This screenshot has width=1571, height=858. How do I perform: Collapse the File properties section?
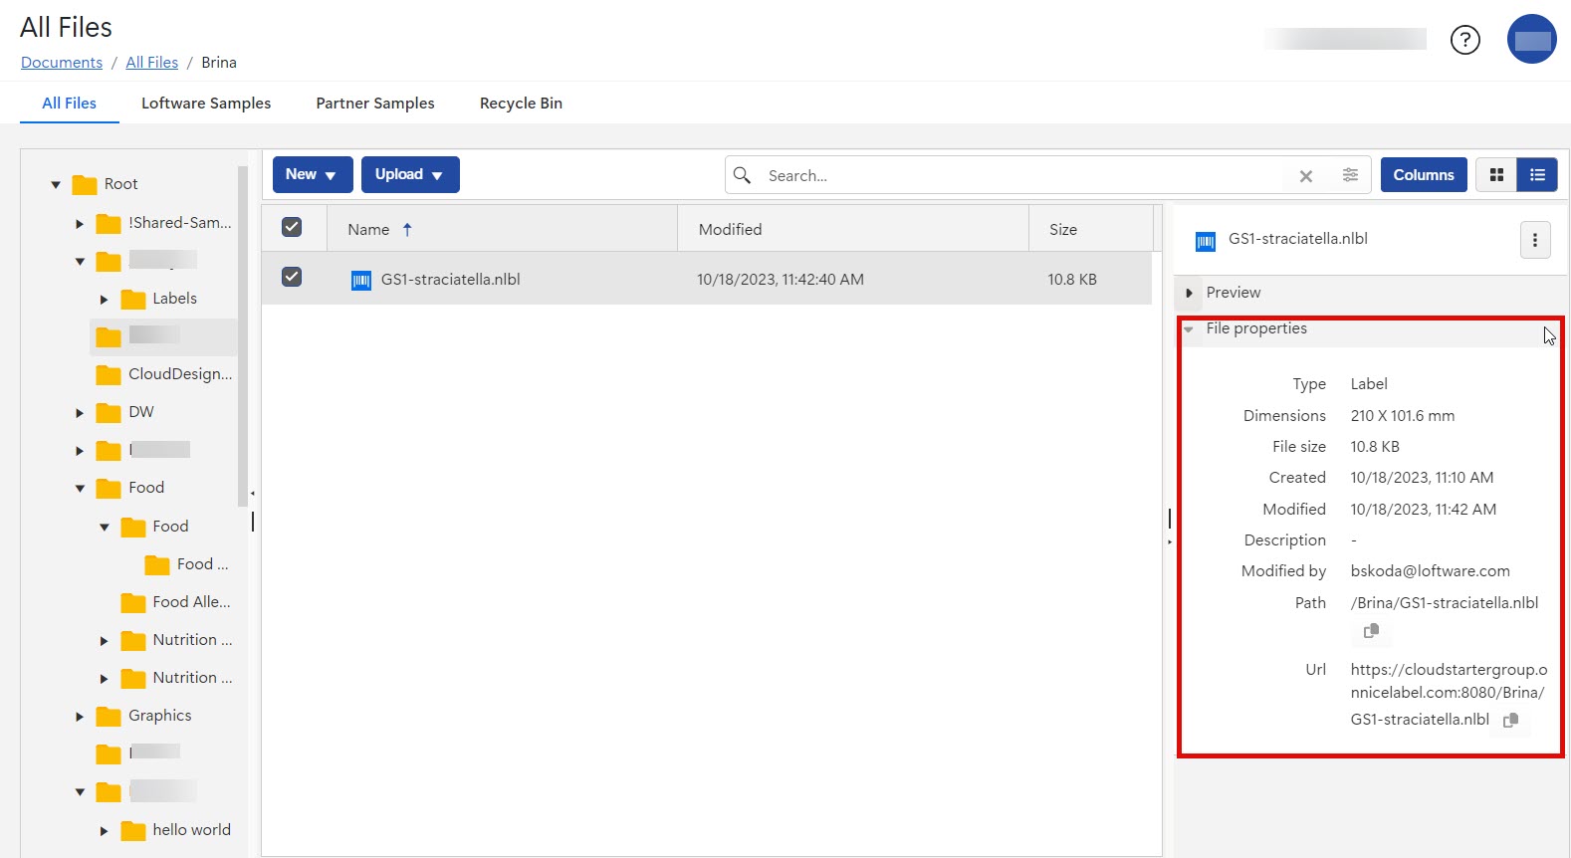pyautogui.click(x=1189, y=329)
